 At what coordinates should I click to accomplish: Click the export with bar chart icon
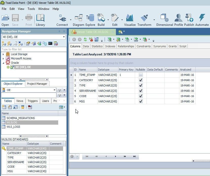click(x=145, y=39)
